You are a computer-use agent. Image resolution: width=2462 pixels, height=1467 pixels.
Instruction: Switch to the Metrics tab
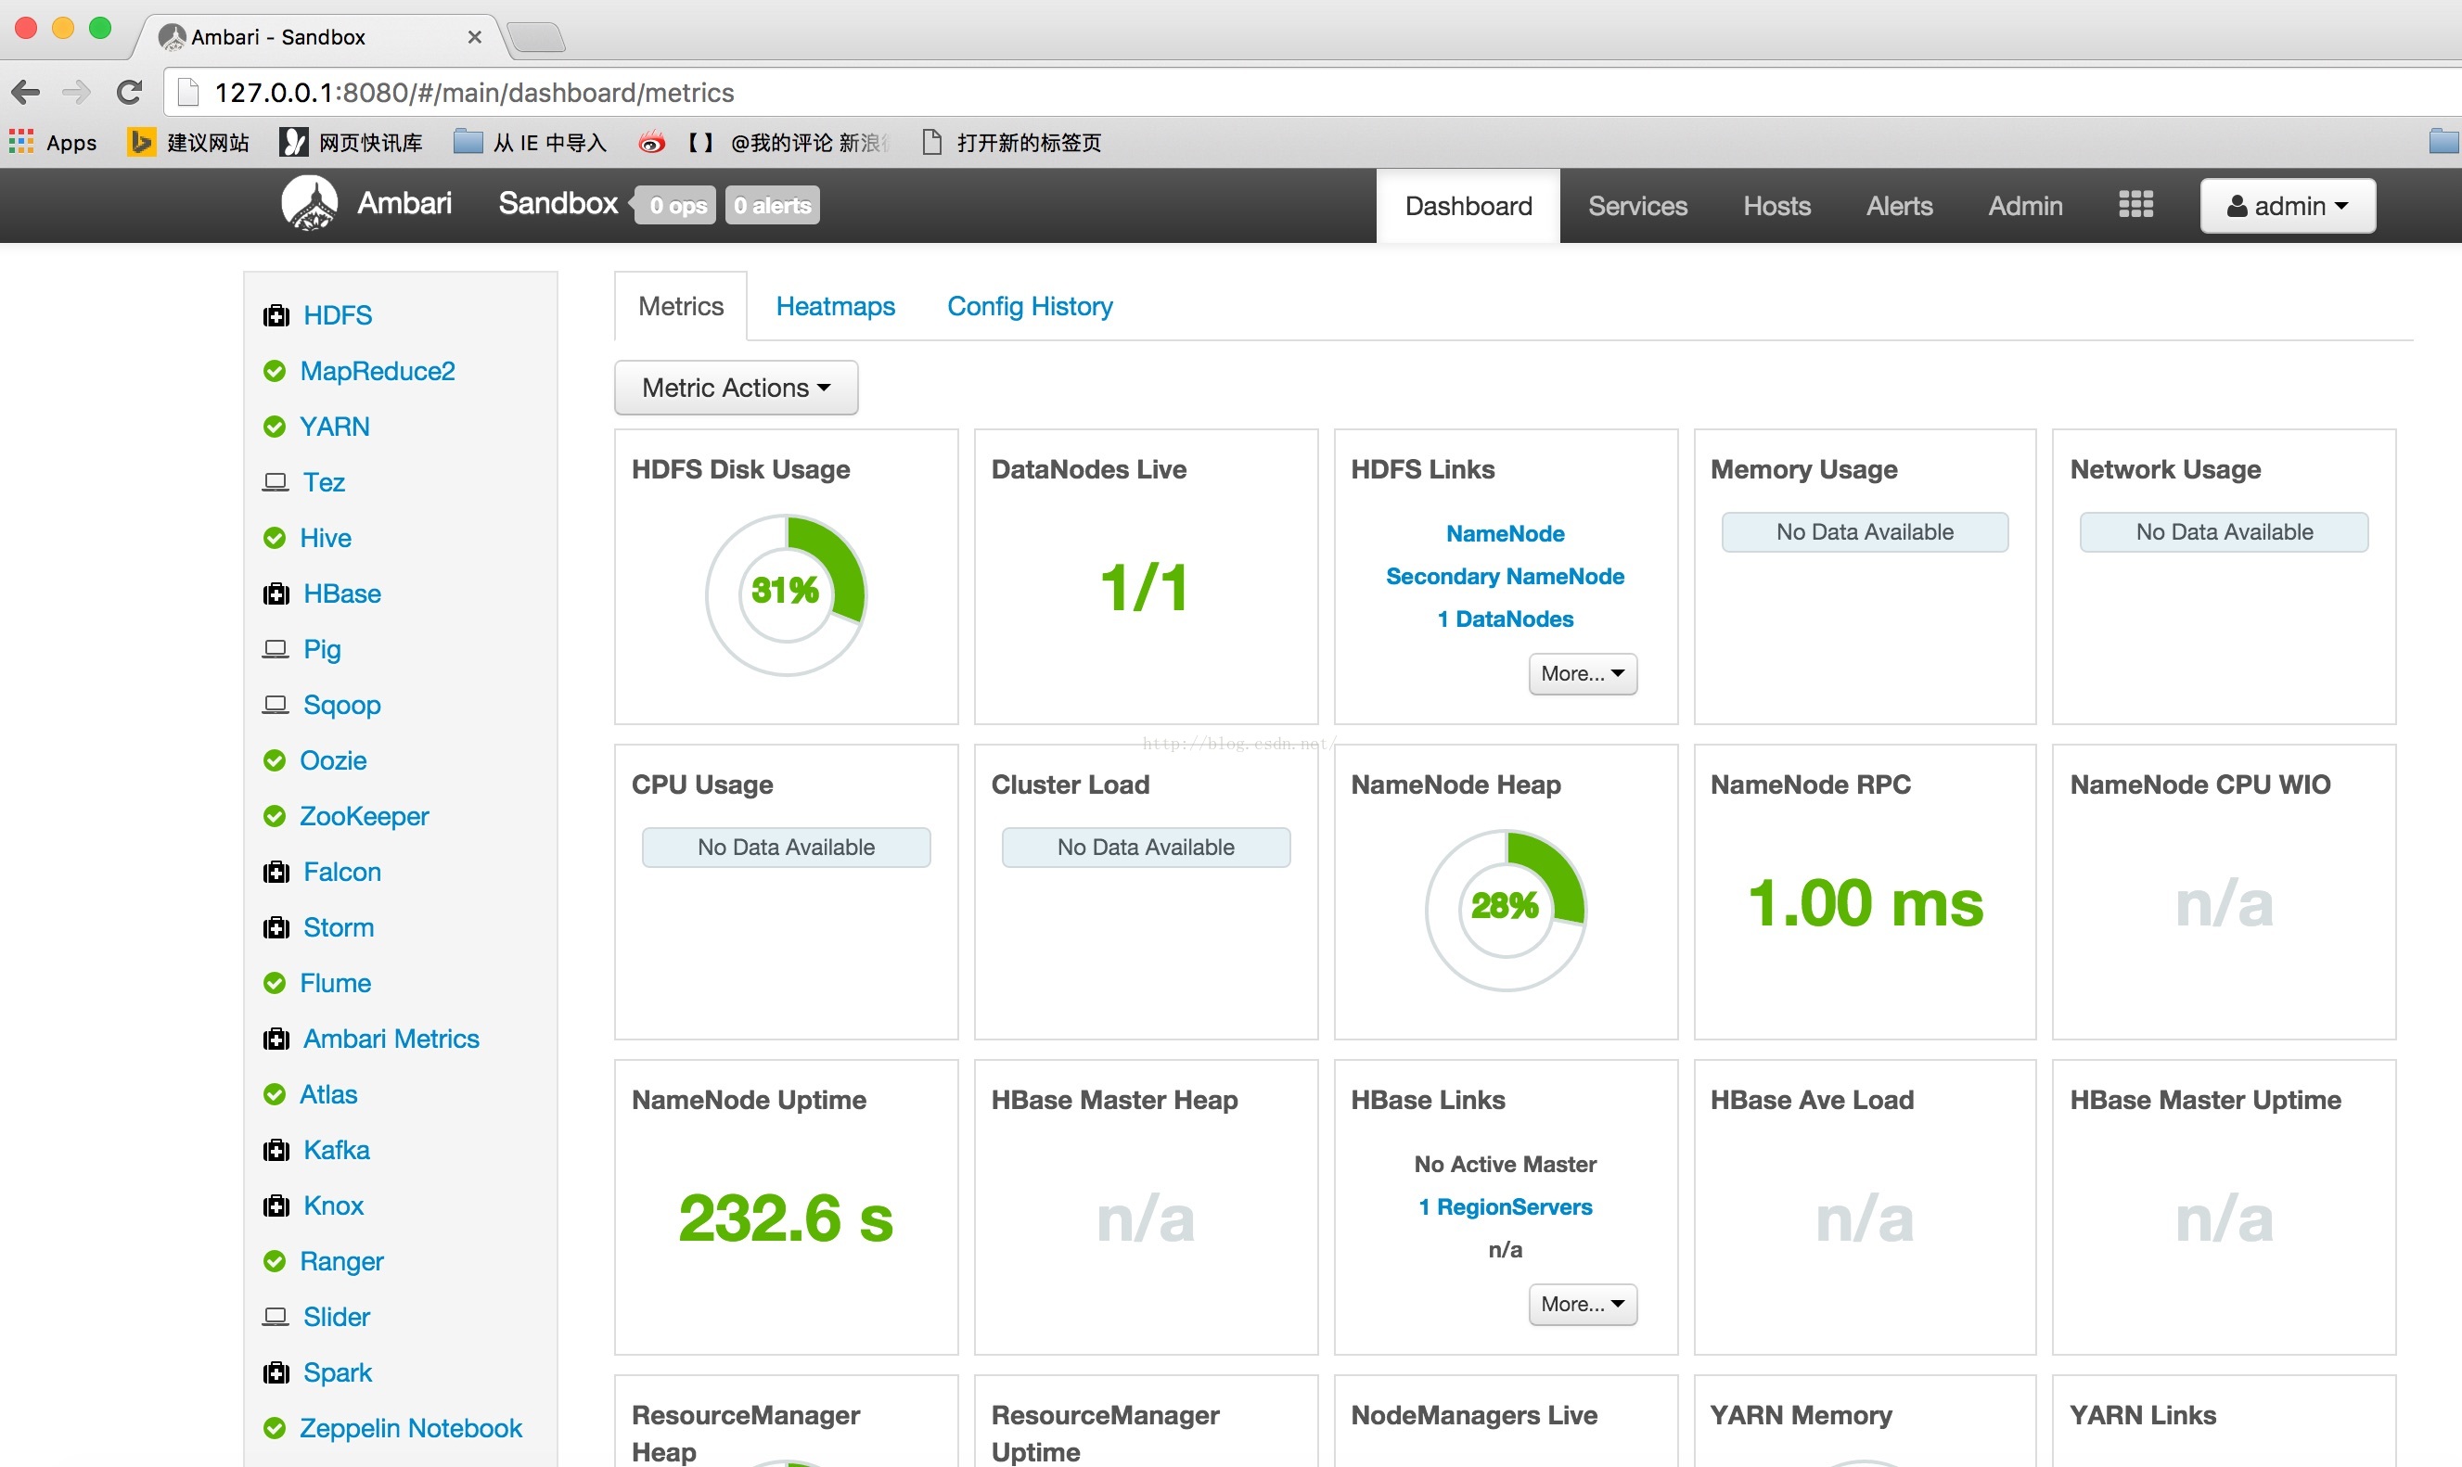click(680, 306)
